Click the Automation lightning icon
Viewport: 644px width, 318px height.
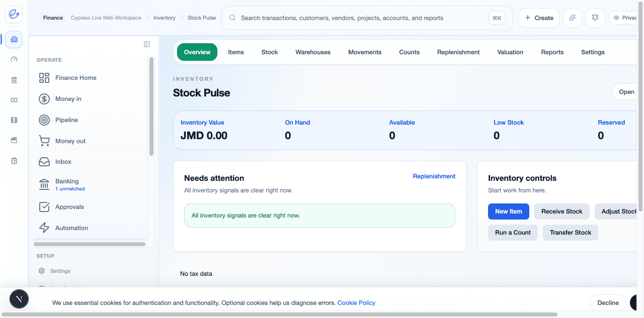pos(44,228)
